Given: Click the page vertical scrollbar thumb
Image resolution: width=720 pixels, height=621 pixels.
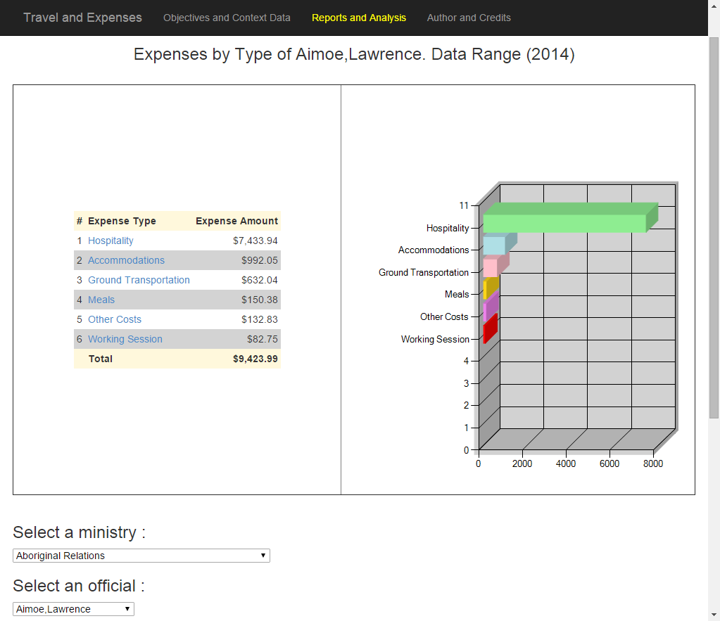Looking at the screenshot, I should pyautogui.click(x=714, y=228).
